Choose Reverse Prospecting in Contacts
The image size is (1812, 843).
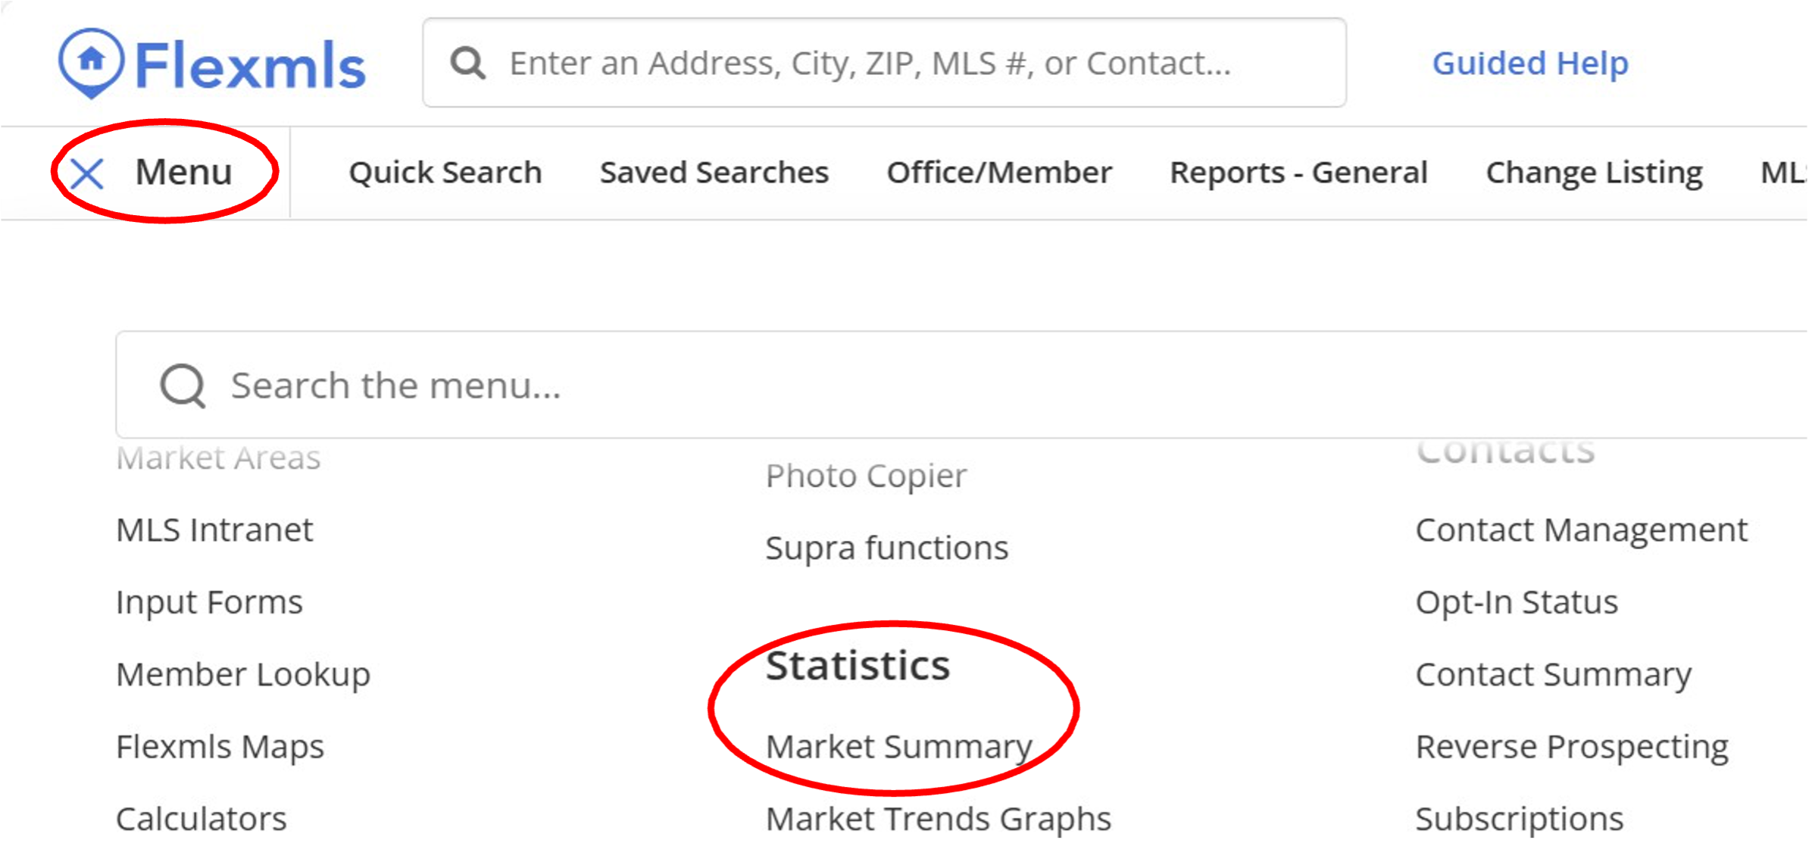[1572, 747]
